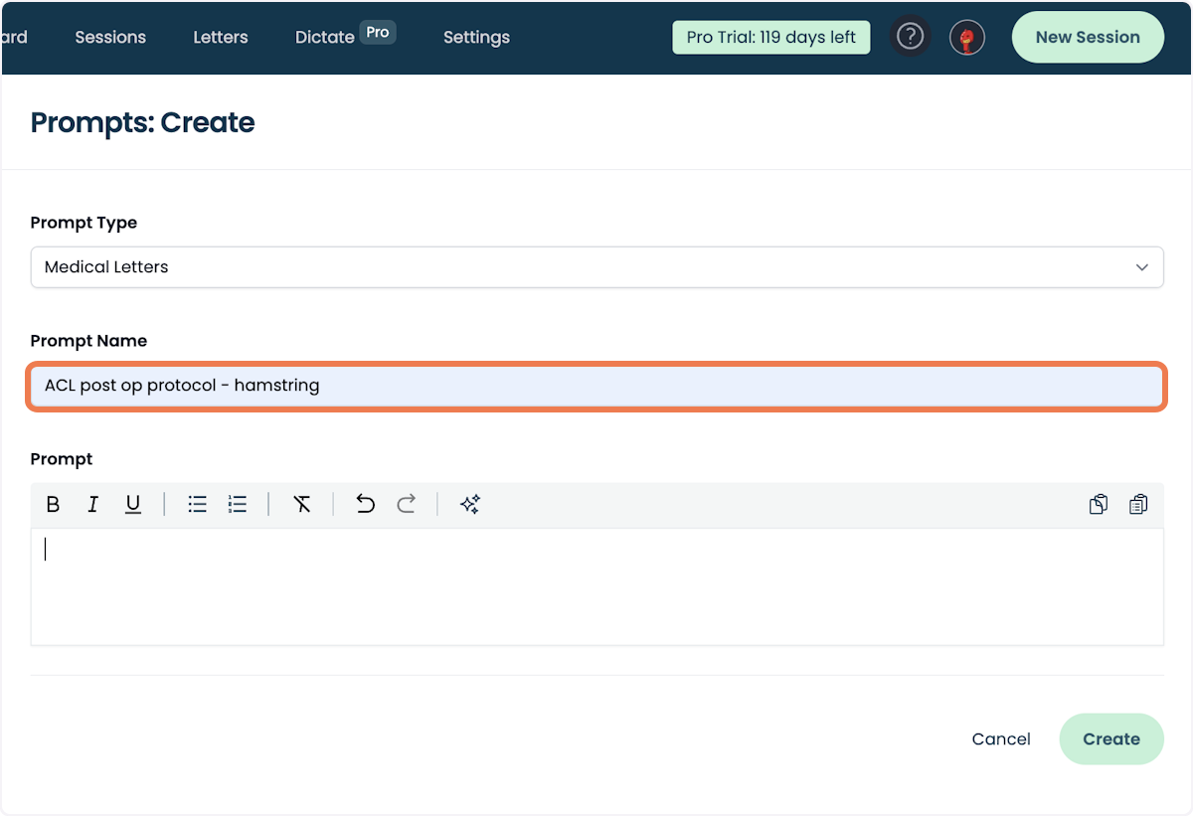Screen dimensions: 1193x816
Task: Click the Create button
Action: 1110,738
